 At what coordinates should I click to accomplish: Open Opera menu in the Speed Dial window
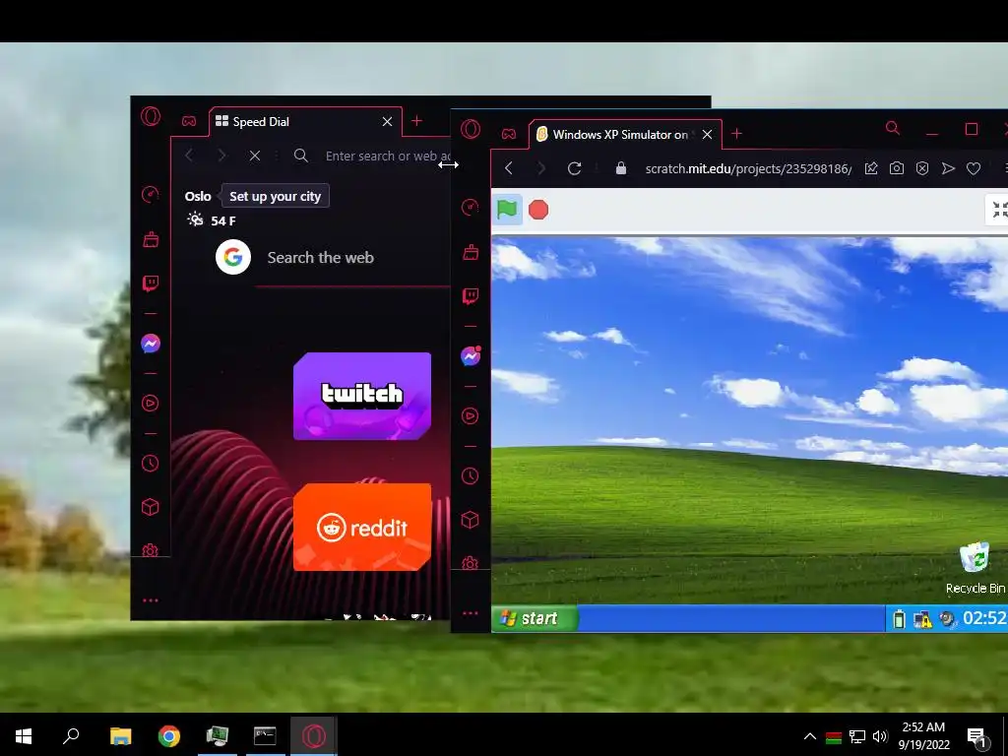(x=151, y=116)
